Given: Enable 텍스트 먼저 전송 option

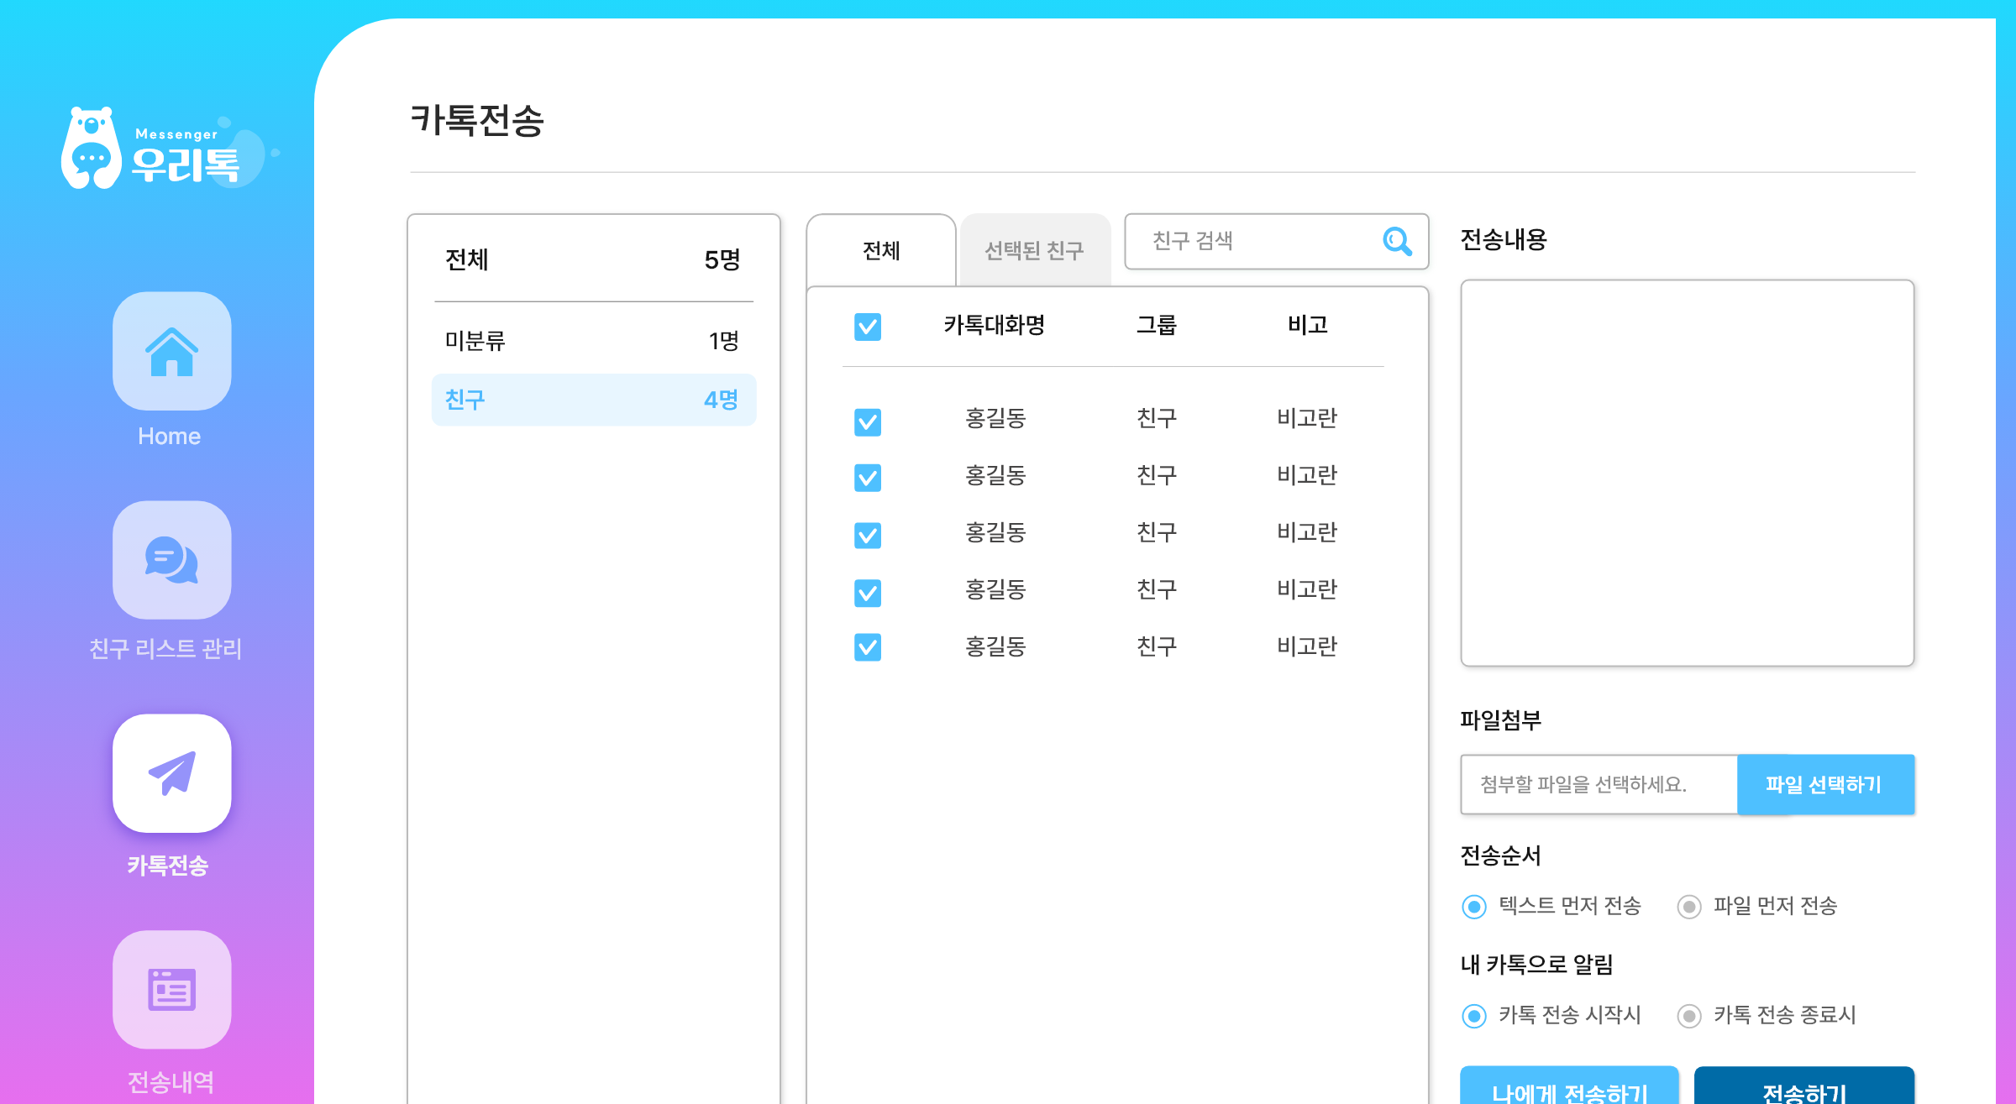Looking at the screenshot, I should [1473, 907].
